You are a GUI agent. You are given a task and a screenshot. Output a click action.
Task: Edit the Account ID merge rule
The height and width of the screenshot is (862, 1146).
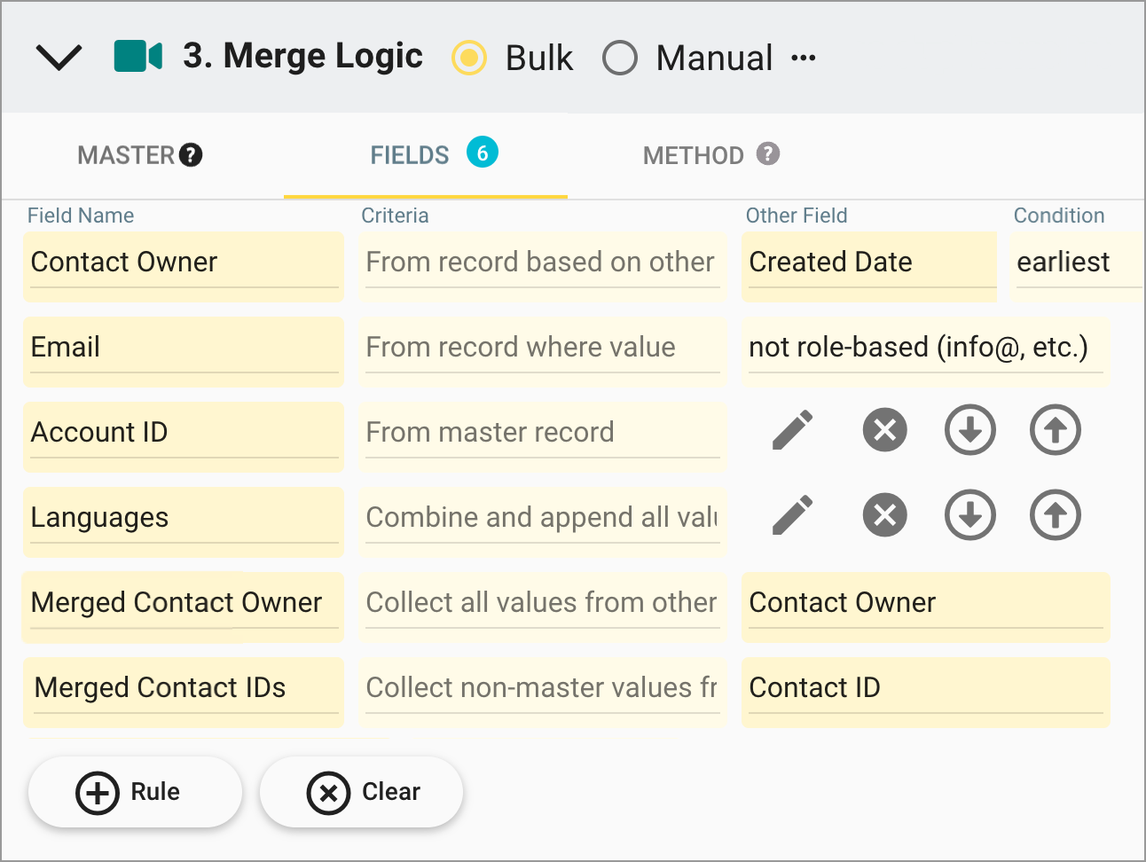pyautogui.click(x=792, y=430)
